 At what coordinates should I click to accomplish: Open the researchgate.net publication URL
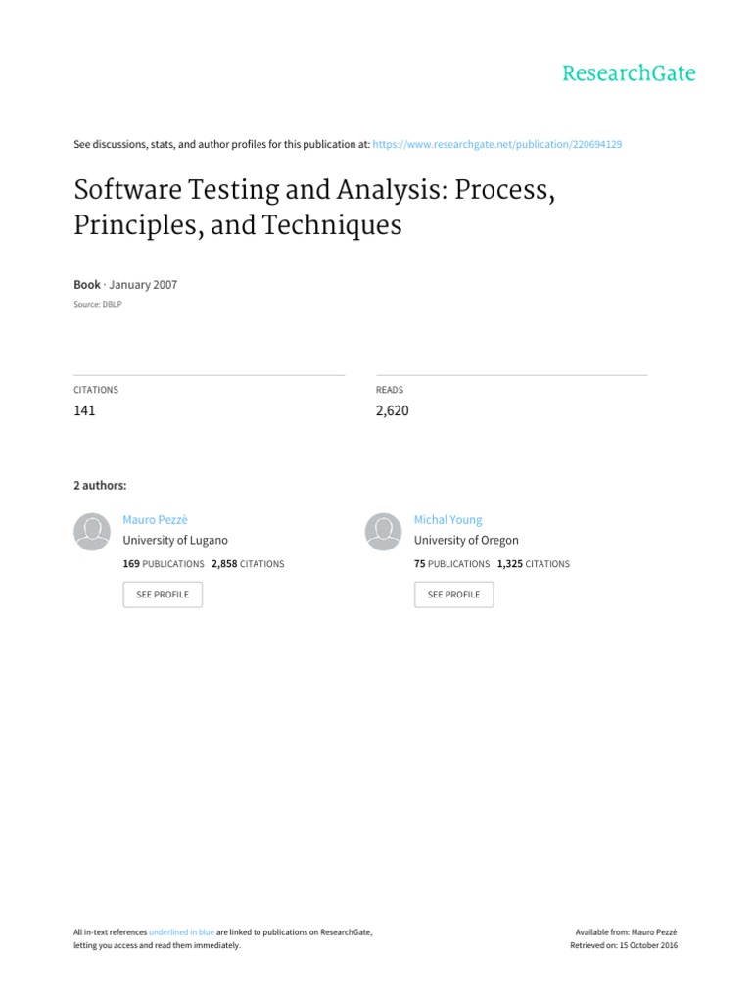[497, 144]
